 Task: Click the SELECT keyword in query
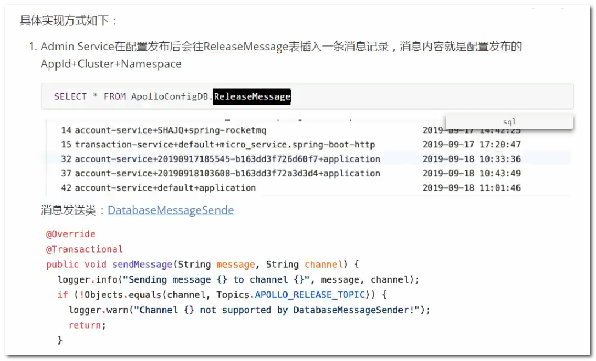point(70,96)
